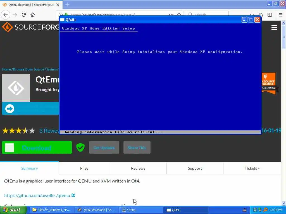Open the Firefox hamburger menu
This screenshot has height=214, width=286.
[x=280, y=15]
